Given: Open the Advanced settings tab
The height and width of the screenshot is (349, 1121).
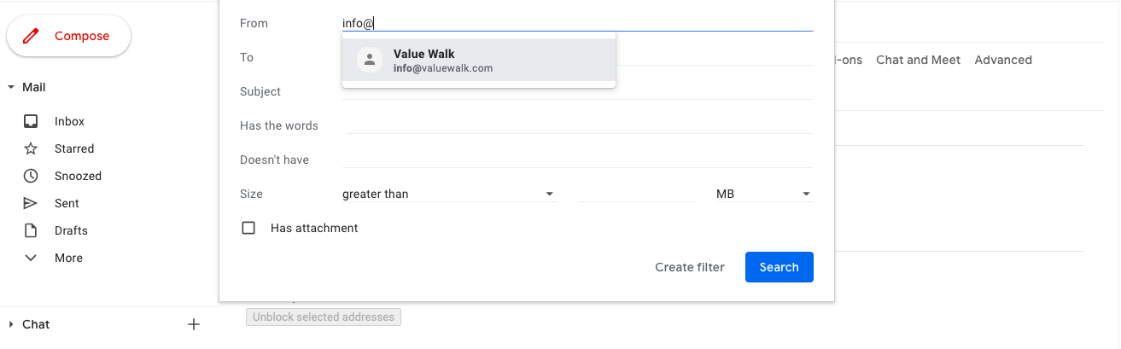Looking at the screenshot, I should tap(1003, 60).
